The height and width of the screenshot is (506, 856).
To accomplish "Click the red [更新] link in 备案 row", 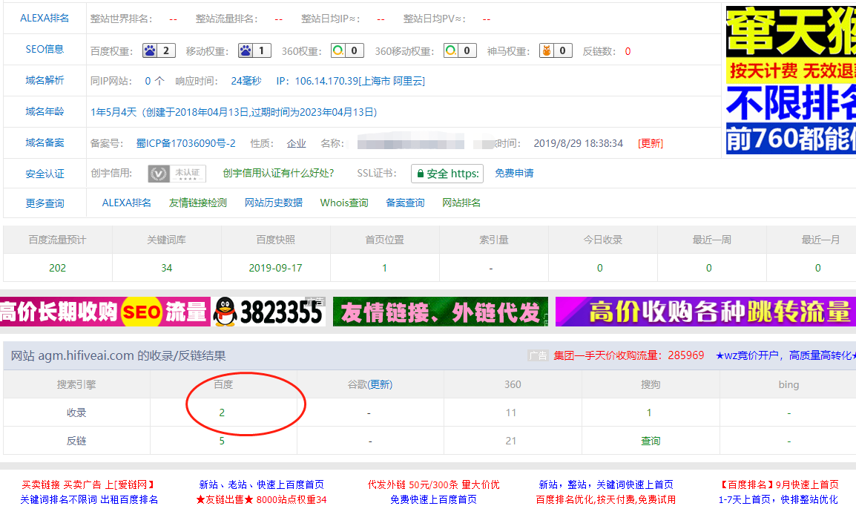I will (651, 143).
